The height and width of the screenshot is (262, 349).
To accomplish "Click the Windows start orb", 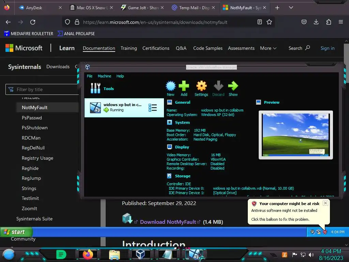I will pyautogui.click(x=9, y=254).
